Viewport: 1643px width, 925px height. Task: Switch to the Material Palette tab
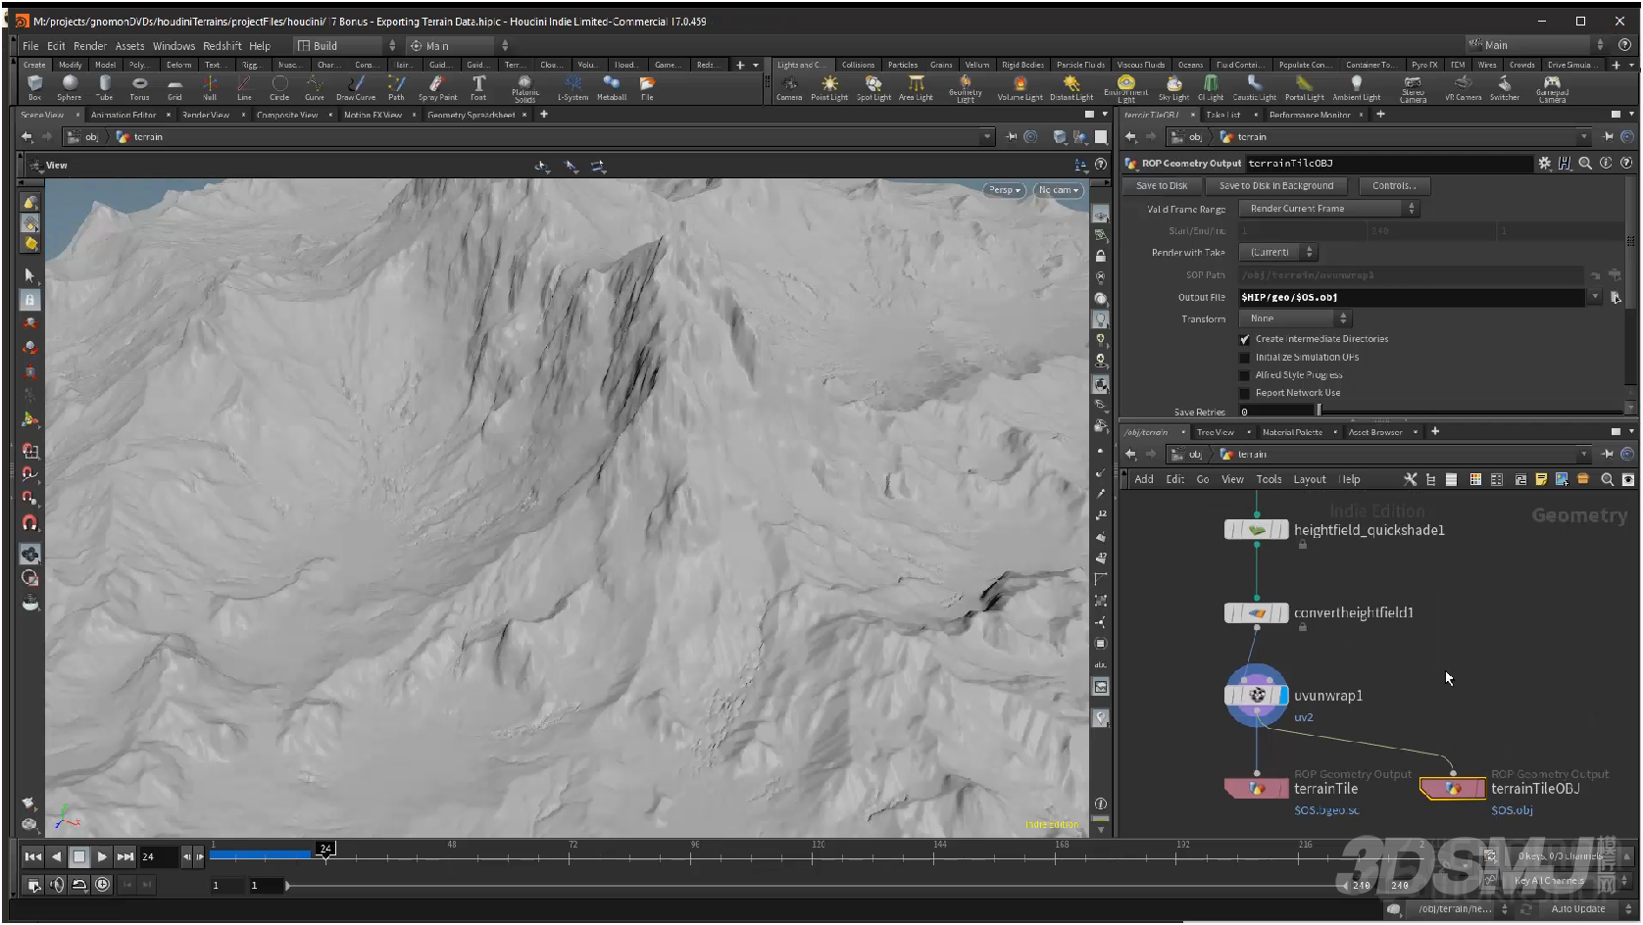click(x=1292, y=432)
